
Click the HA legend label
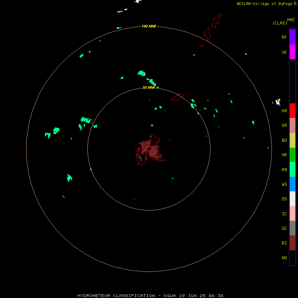[284, 111]
